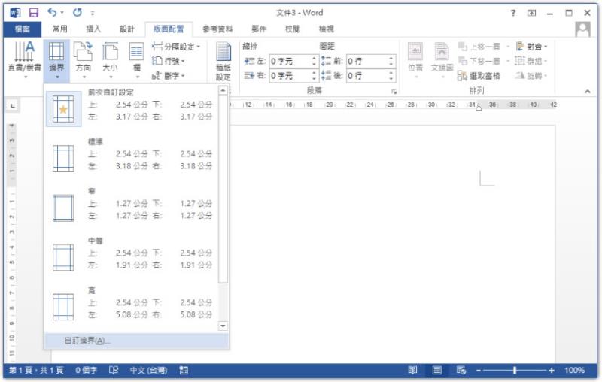The width and height of the screenshot is (602, 382).
Task: Undo the last action
Action: click(x=53, y=13)
